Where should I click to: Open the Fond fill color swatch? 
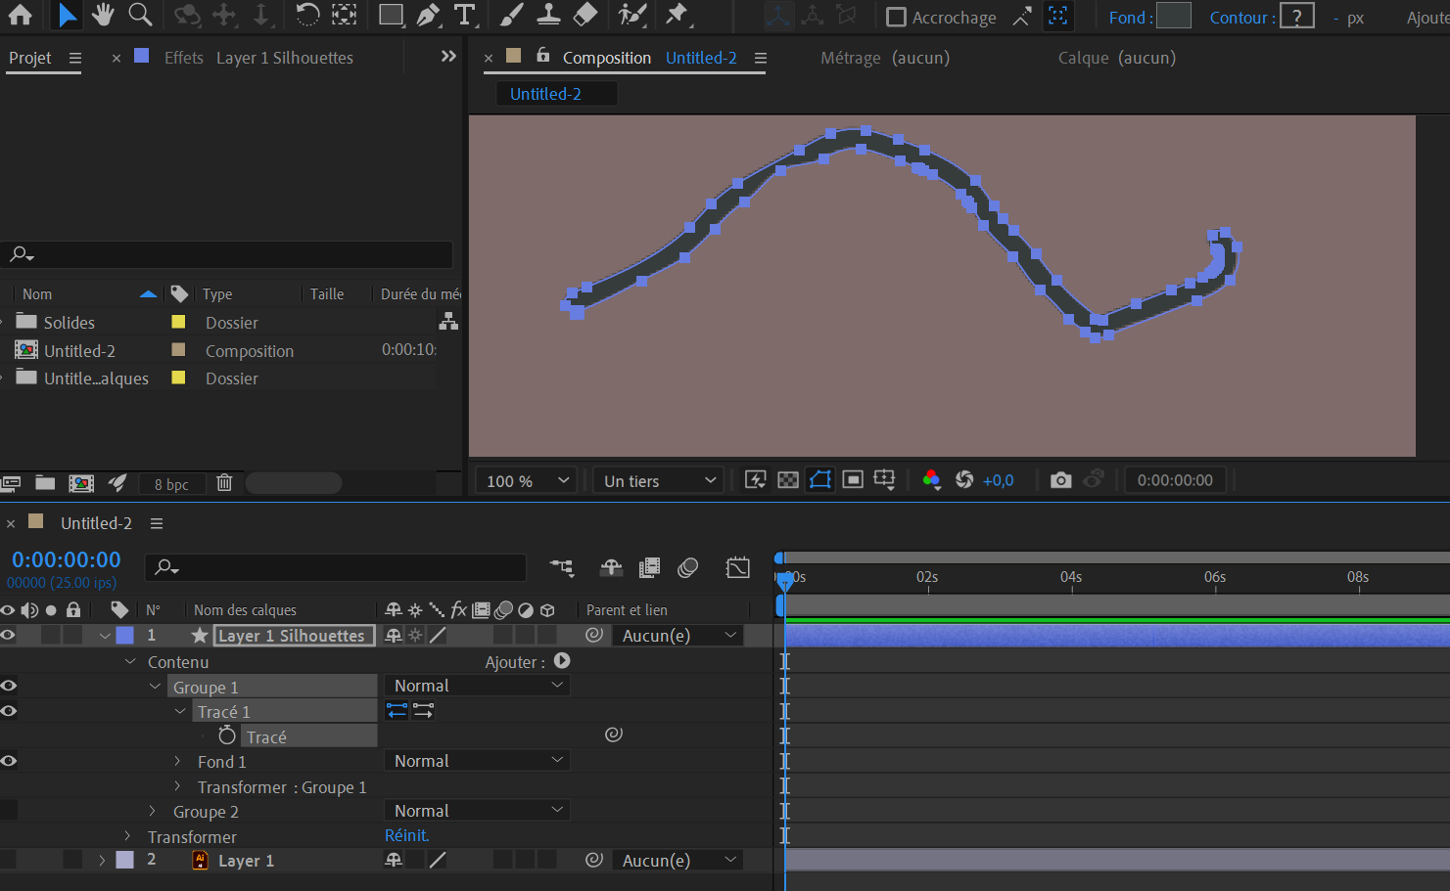point(1173,17)
